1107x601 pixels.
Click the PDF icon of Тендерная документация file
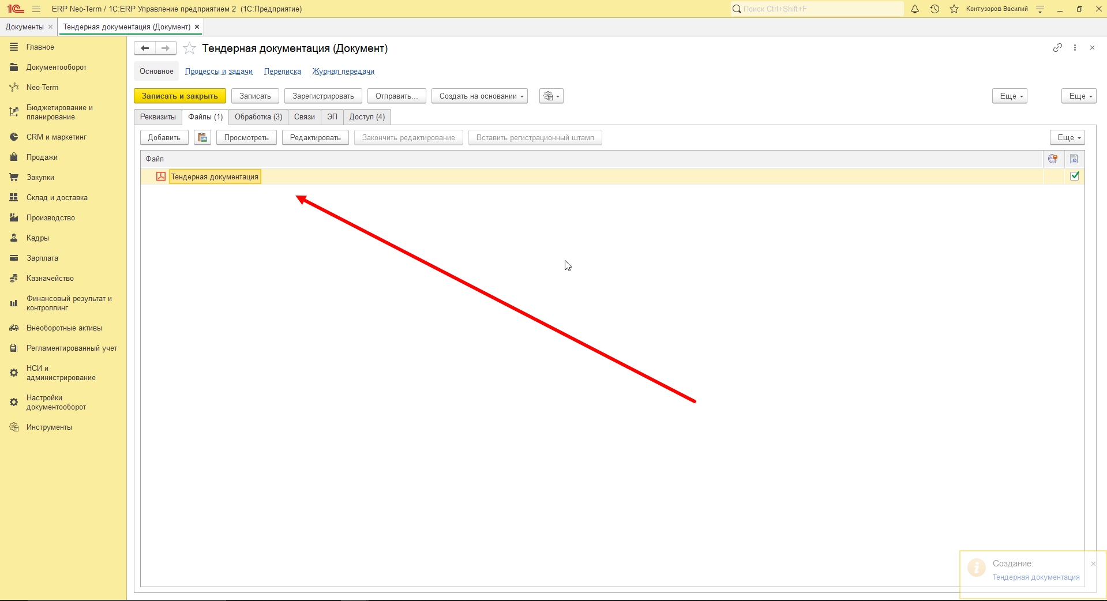161,176
